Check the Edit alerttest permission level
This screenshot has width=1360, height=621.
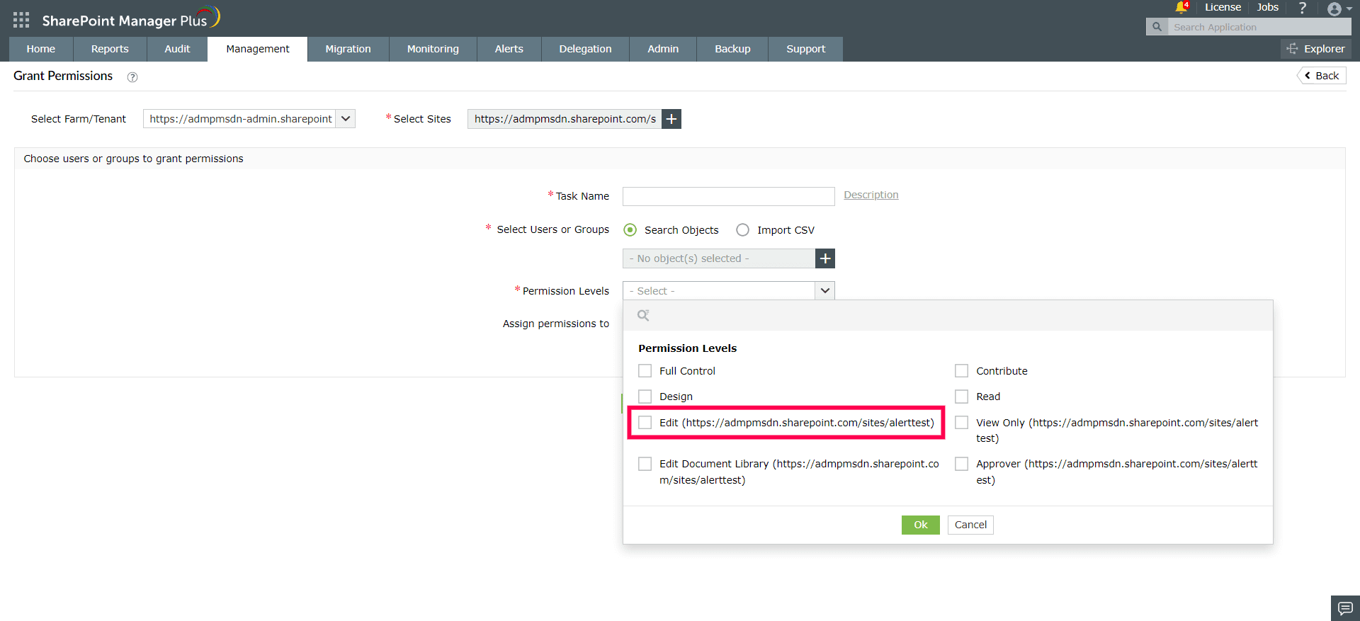click(x=645, y=423)
